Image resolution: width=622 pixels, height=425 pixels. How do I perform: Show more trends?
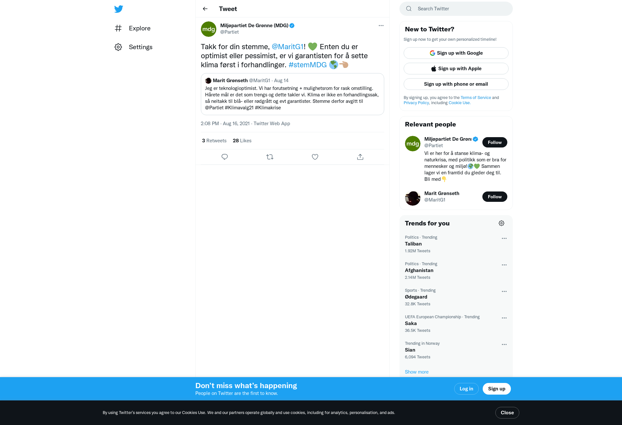point(417,372)
